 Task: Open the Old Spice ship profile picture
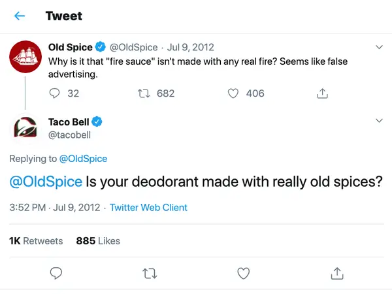tap(25, 57)
